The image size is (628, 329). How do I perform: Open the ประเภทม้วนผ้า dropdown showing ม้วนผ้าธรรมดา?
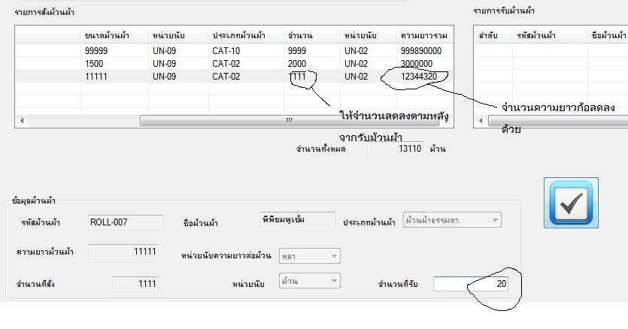[x=452, y=220]
